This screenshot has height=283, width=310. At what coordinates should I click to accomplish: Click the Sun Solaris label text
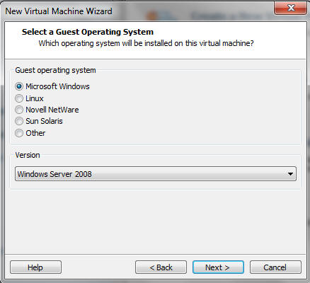click(x=44, y=121)
